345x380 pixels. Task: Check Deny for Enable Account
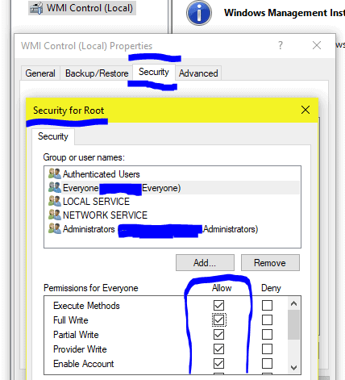tap(267, 363)
